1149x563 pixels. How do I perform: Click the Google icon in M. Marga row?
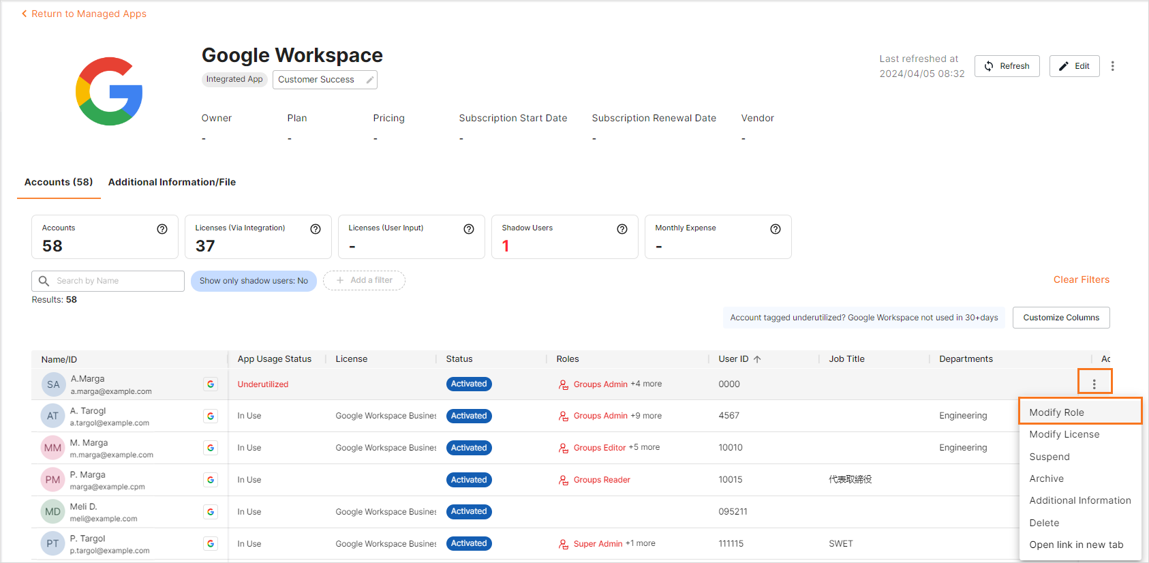(x=211, y=448)
